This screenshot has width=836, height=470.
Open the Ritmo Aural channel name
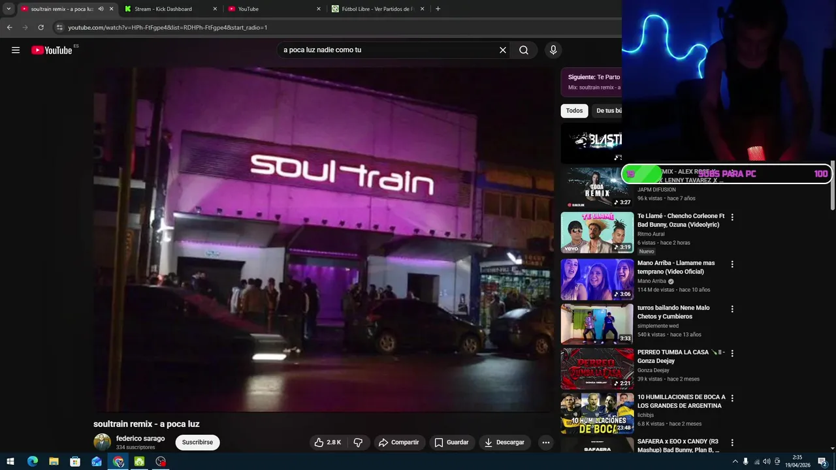[x=651, y=234]
